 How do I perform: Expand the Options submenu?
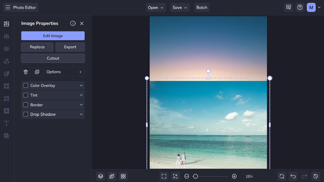64,72
